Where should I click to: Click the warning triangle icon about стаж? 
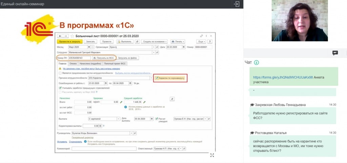tap(60, 69)
